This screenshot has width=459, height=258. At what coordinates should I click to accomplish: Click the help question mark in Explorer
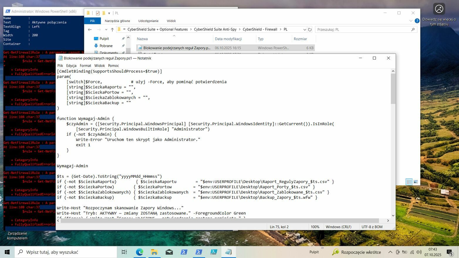click(x=417, y=21)
